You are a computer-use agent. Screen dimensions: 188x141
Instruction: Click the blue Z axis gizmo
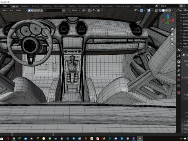[x=168, y=16]
